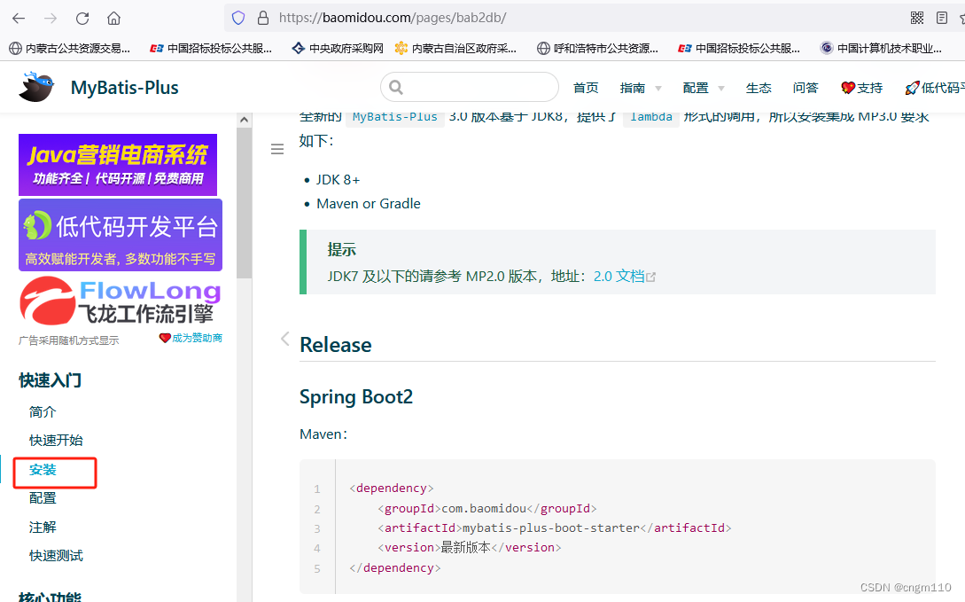Open the Java营销电商系统 ad banner
This screenshot has height=602, width=965.
point(118,165)
